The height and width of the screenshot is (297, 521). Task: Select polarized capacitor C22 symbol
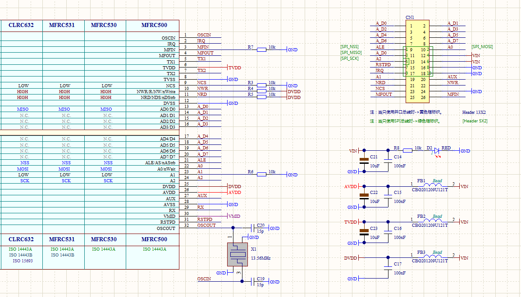[x=364, y=197]
